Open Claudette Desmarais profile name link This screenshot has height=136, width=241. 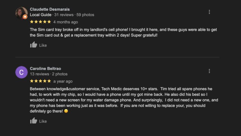point(49,9)
